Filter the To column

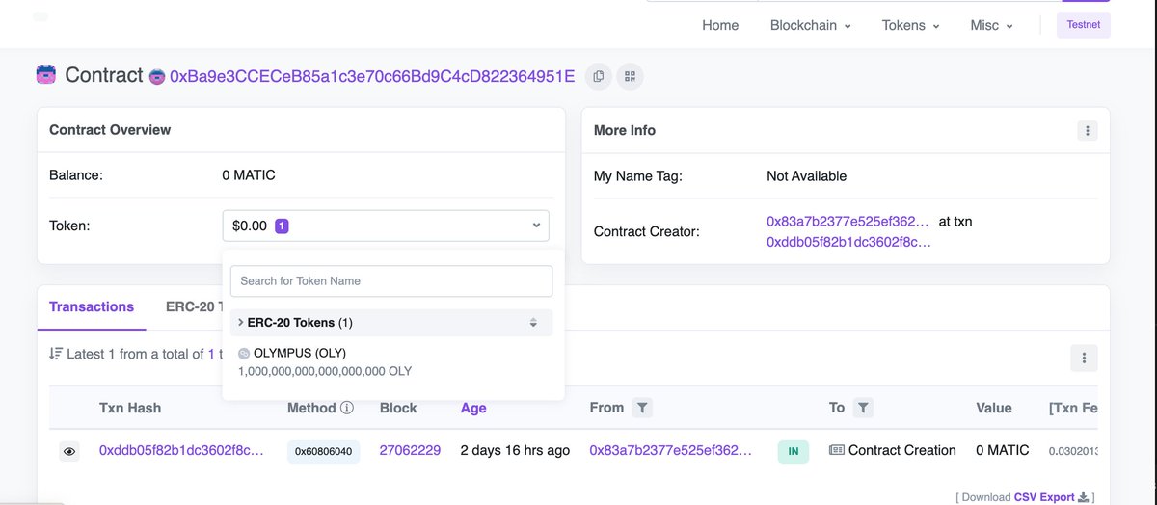864,409
